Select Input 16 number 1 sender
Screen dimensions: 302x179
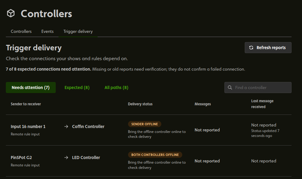28,126
